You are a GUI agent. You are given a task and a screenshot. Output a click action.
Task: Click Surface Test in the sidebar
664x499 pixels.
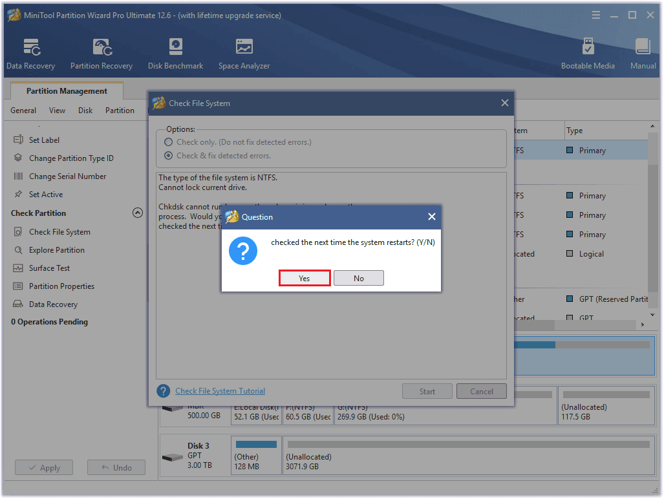pos(49,268)
